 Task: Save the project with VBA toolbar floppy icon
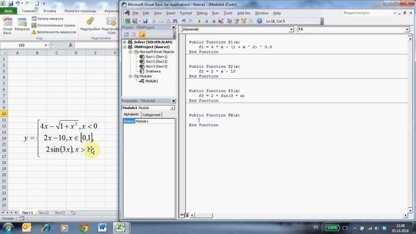coord(145,21)
